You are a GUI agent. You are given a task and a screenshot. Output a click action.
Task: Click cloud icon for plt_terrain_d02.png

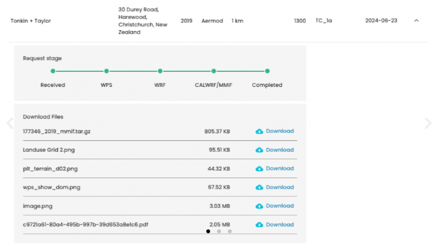(x=259, y=169)
